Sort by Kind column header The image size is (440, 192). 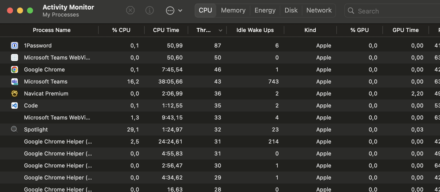pos(310,30)
